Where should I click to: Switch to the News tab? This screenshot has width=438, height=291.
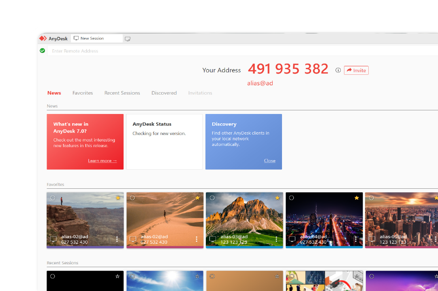54,93
